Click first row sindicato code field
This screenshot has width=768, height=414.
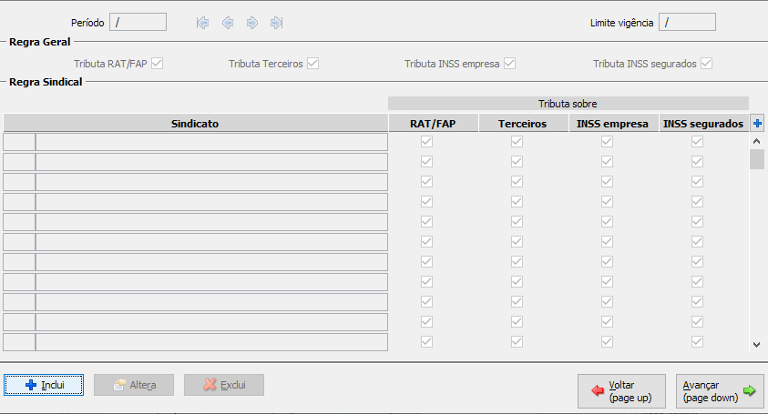19,142
